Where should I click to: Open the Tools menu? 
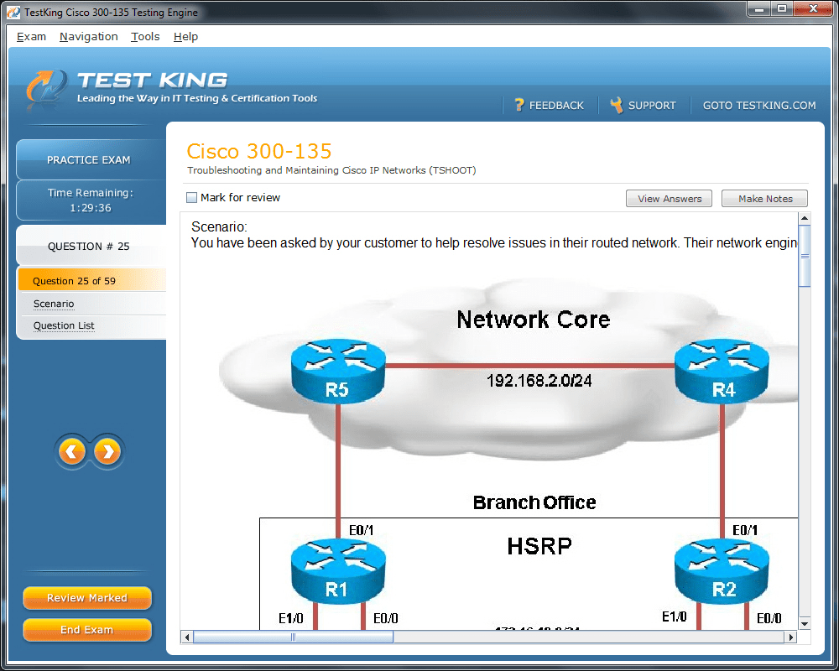(x=145, y=36)
